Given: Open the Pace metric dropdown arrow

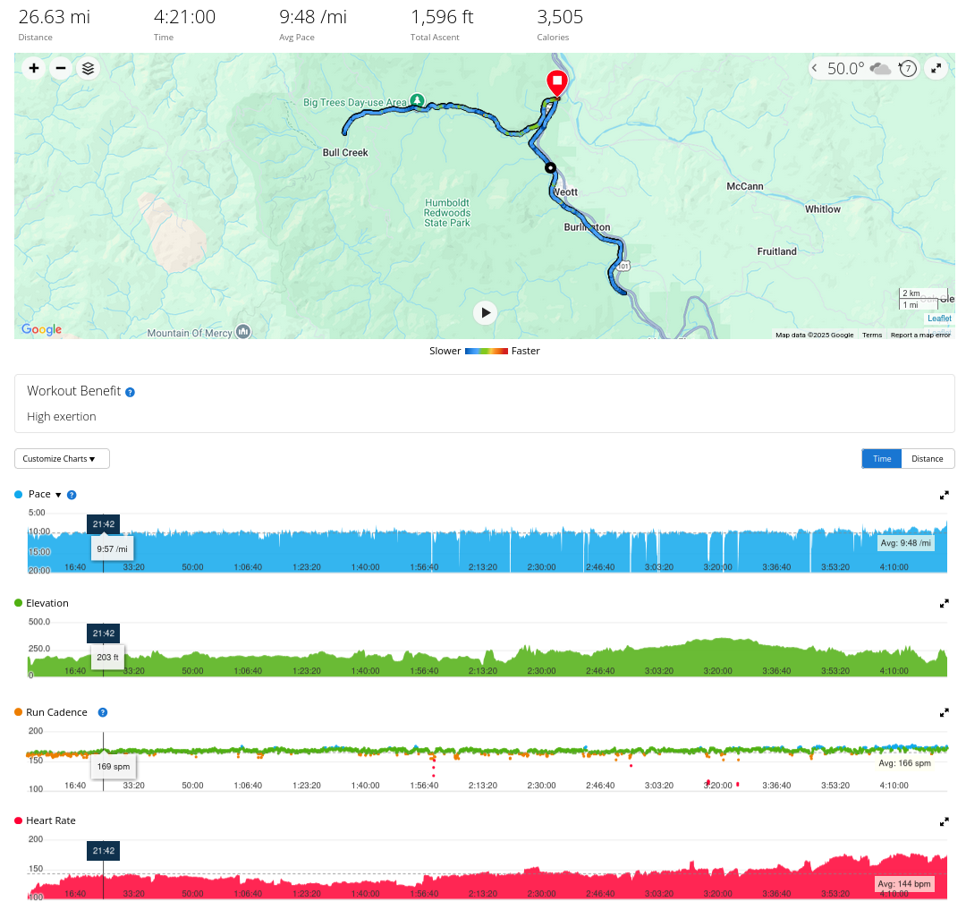Looking at the screenshot, I should click(58, 495).
